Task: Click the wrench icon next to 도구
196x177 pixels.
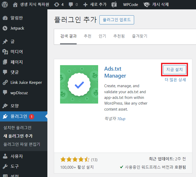Action: click(5, 166)
